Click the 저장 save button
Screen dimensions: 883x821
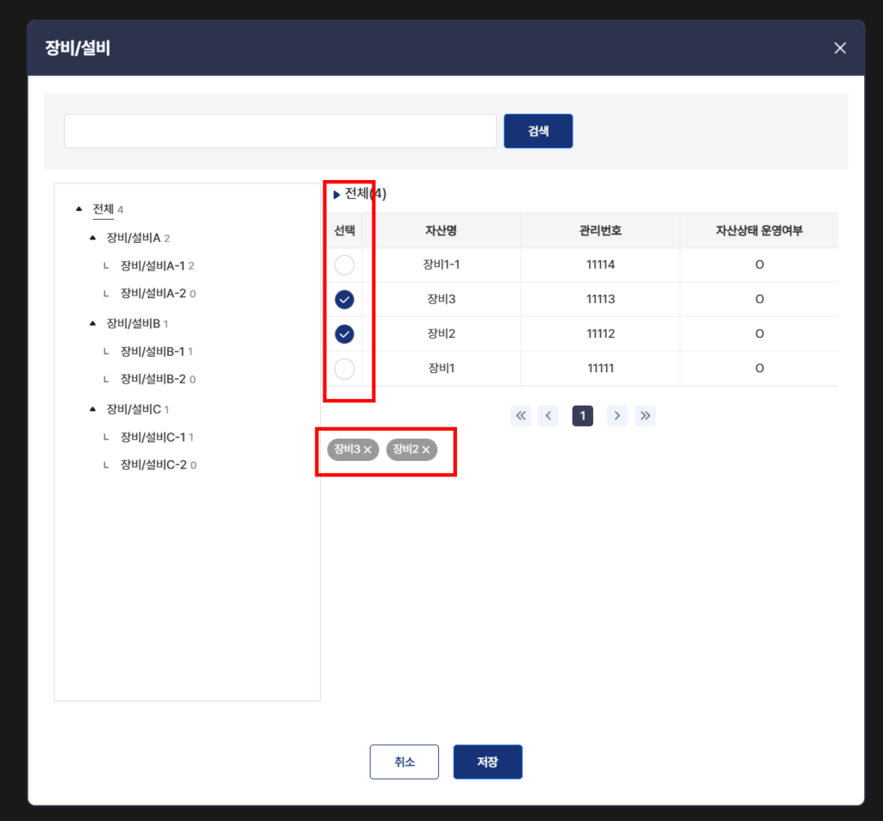pos(488,762)
